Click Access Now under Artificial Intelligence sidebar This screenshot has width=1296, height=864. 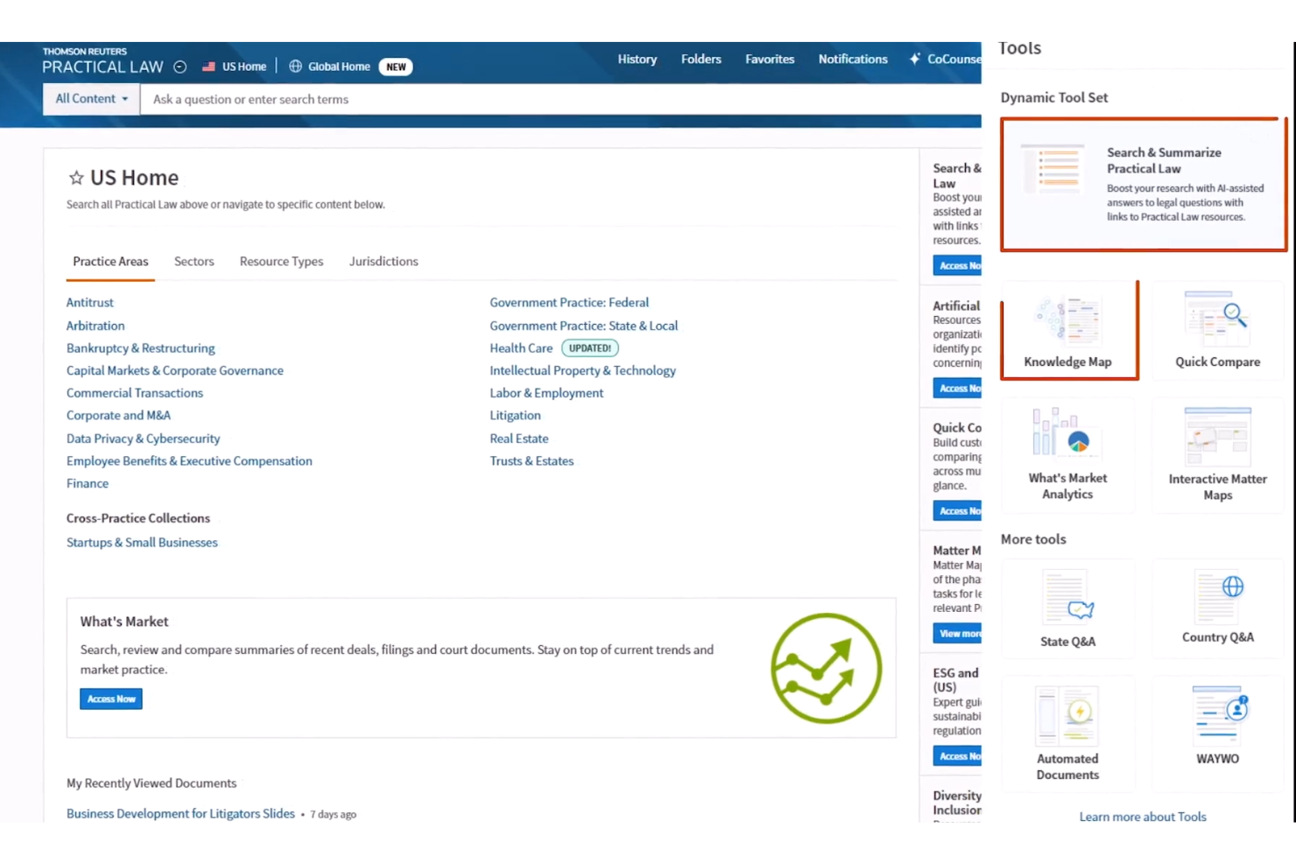click(958, 388)
